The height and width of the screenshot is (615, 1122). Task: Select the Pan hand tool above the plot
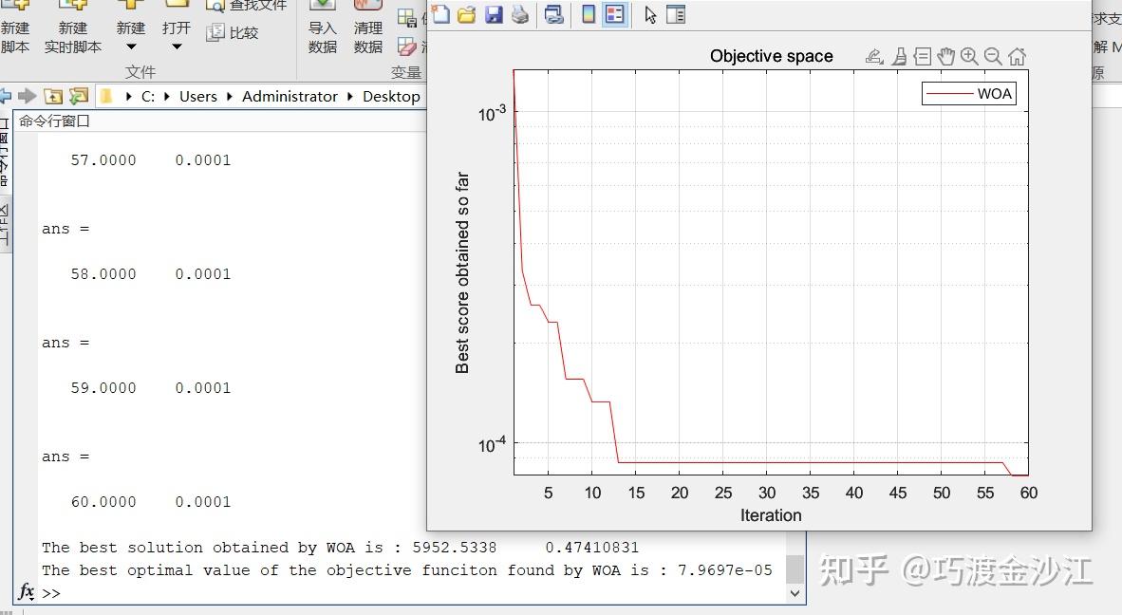point(946,57)
